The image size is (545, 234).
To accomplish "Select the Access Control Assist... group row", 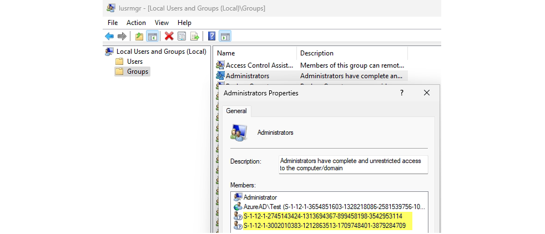I will click(311, 65).
